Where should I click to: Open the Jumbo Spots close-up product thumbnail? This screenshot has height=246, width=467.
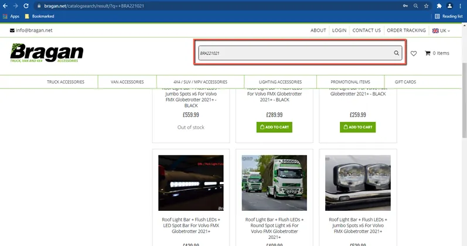(x=357, y=183)
